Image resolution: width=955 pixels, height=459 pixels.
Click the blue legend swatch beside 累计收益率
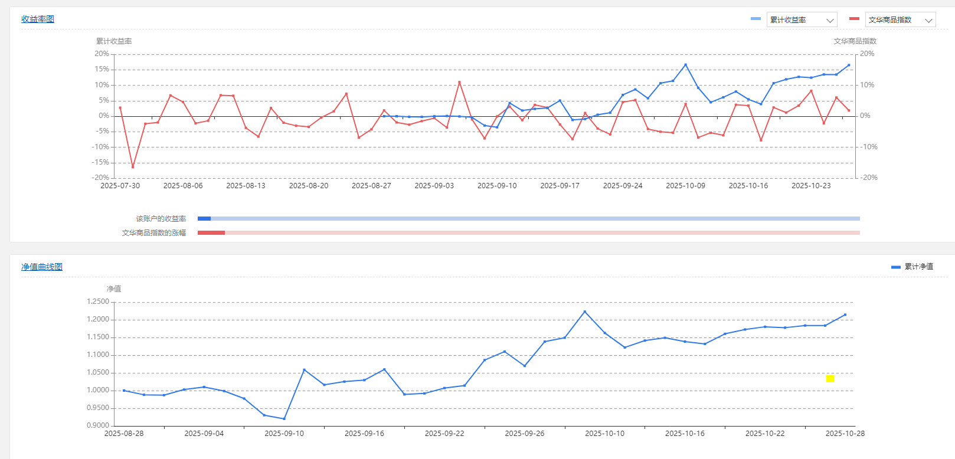[x=756, y=19]
